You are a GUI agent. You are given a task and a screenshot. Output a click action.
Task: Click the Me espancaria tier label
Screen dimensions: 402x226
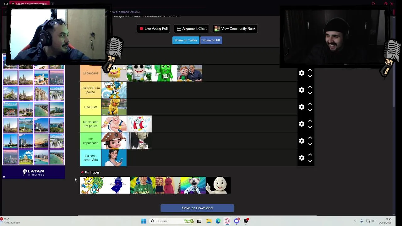click(x=90, y=141)
